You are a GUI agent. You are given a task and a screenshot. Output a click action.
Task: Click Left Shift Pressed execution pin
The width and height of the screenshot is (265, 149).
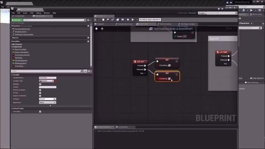[229, 56]
